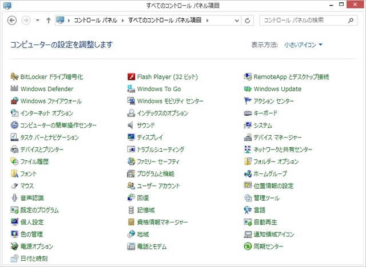This screenshot has width=366, height=267.
Task: Open トラブルシューティング link
Action: (x=161, y=149)
